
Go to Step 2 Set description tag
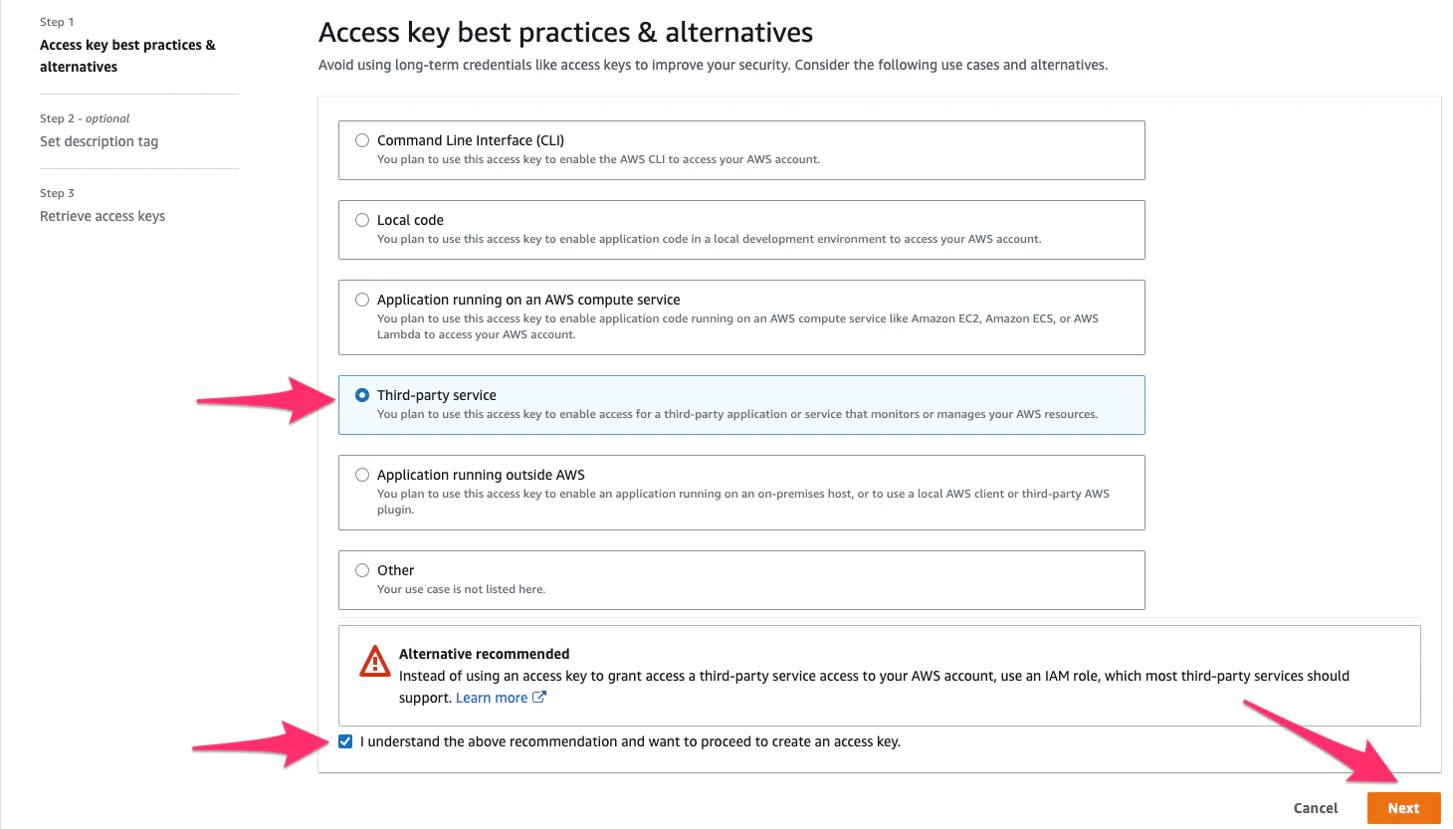point(99,141)
